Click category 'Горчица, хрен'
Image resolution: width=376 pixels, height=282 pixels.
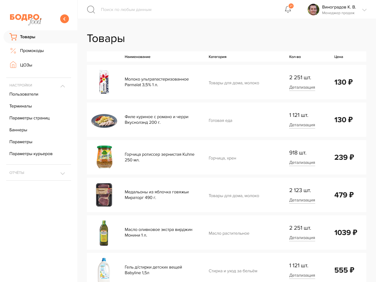222,158
